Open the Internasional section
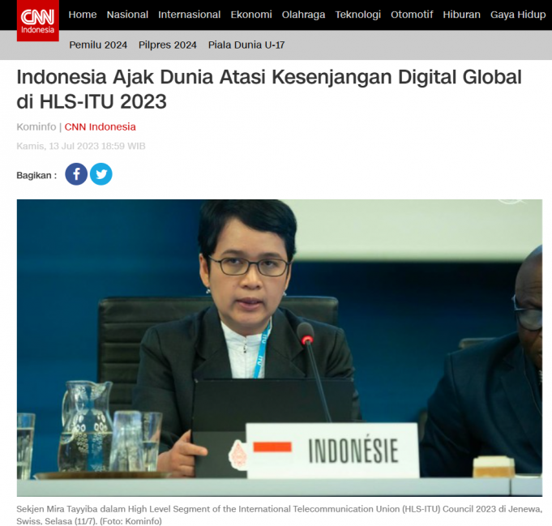The image size is (552, 526). point(189,15)
